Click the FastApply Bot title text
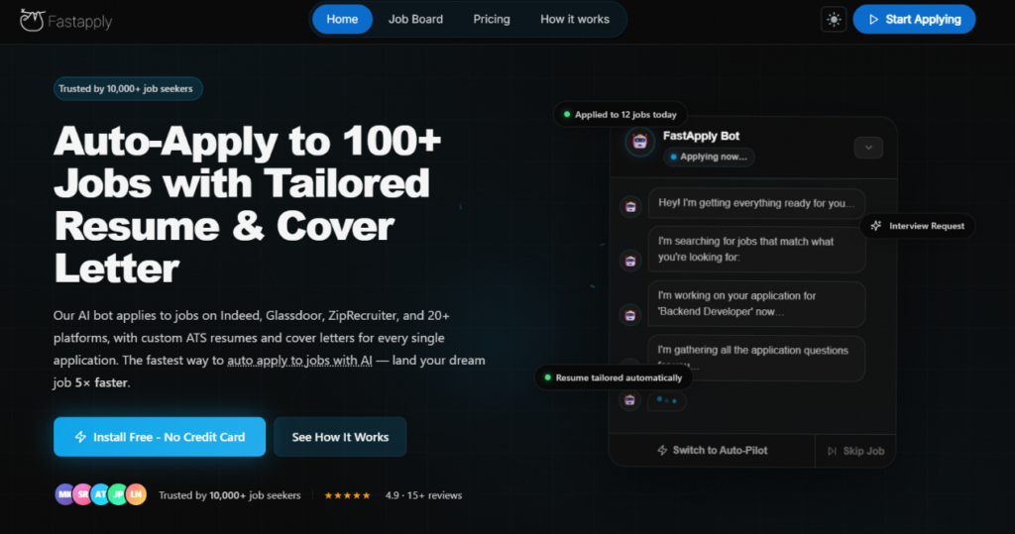The height and width of the screenshot is (534, 1015). click(701, 136)
